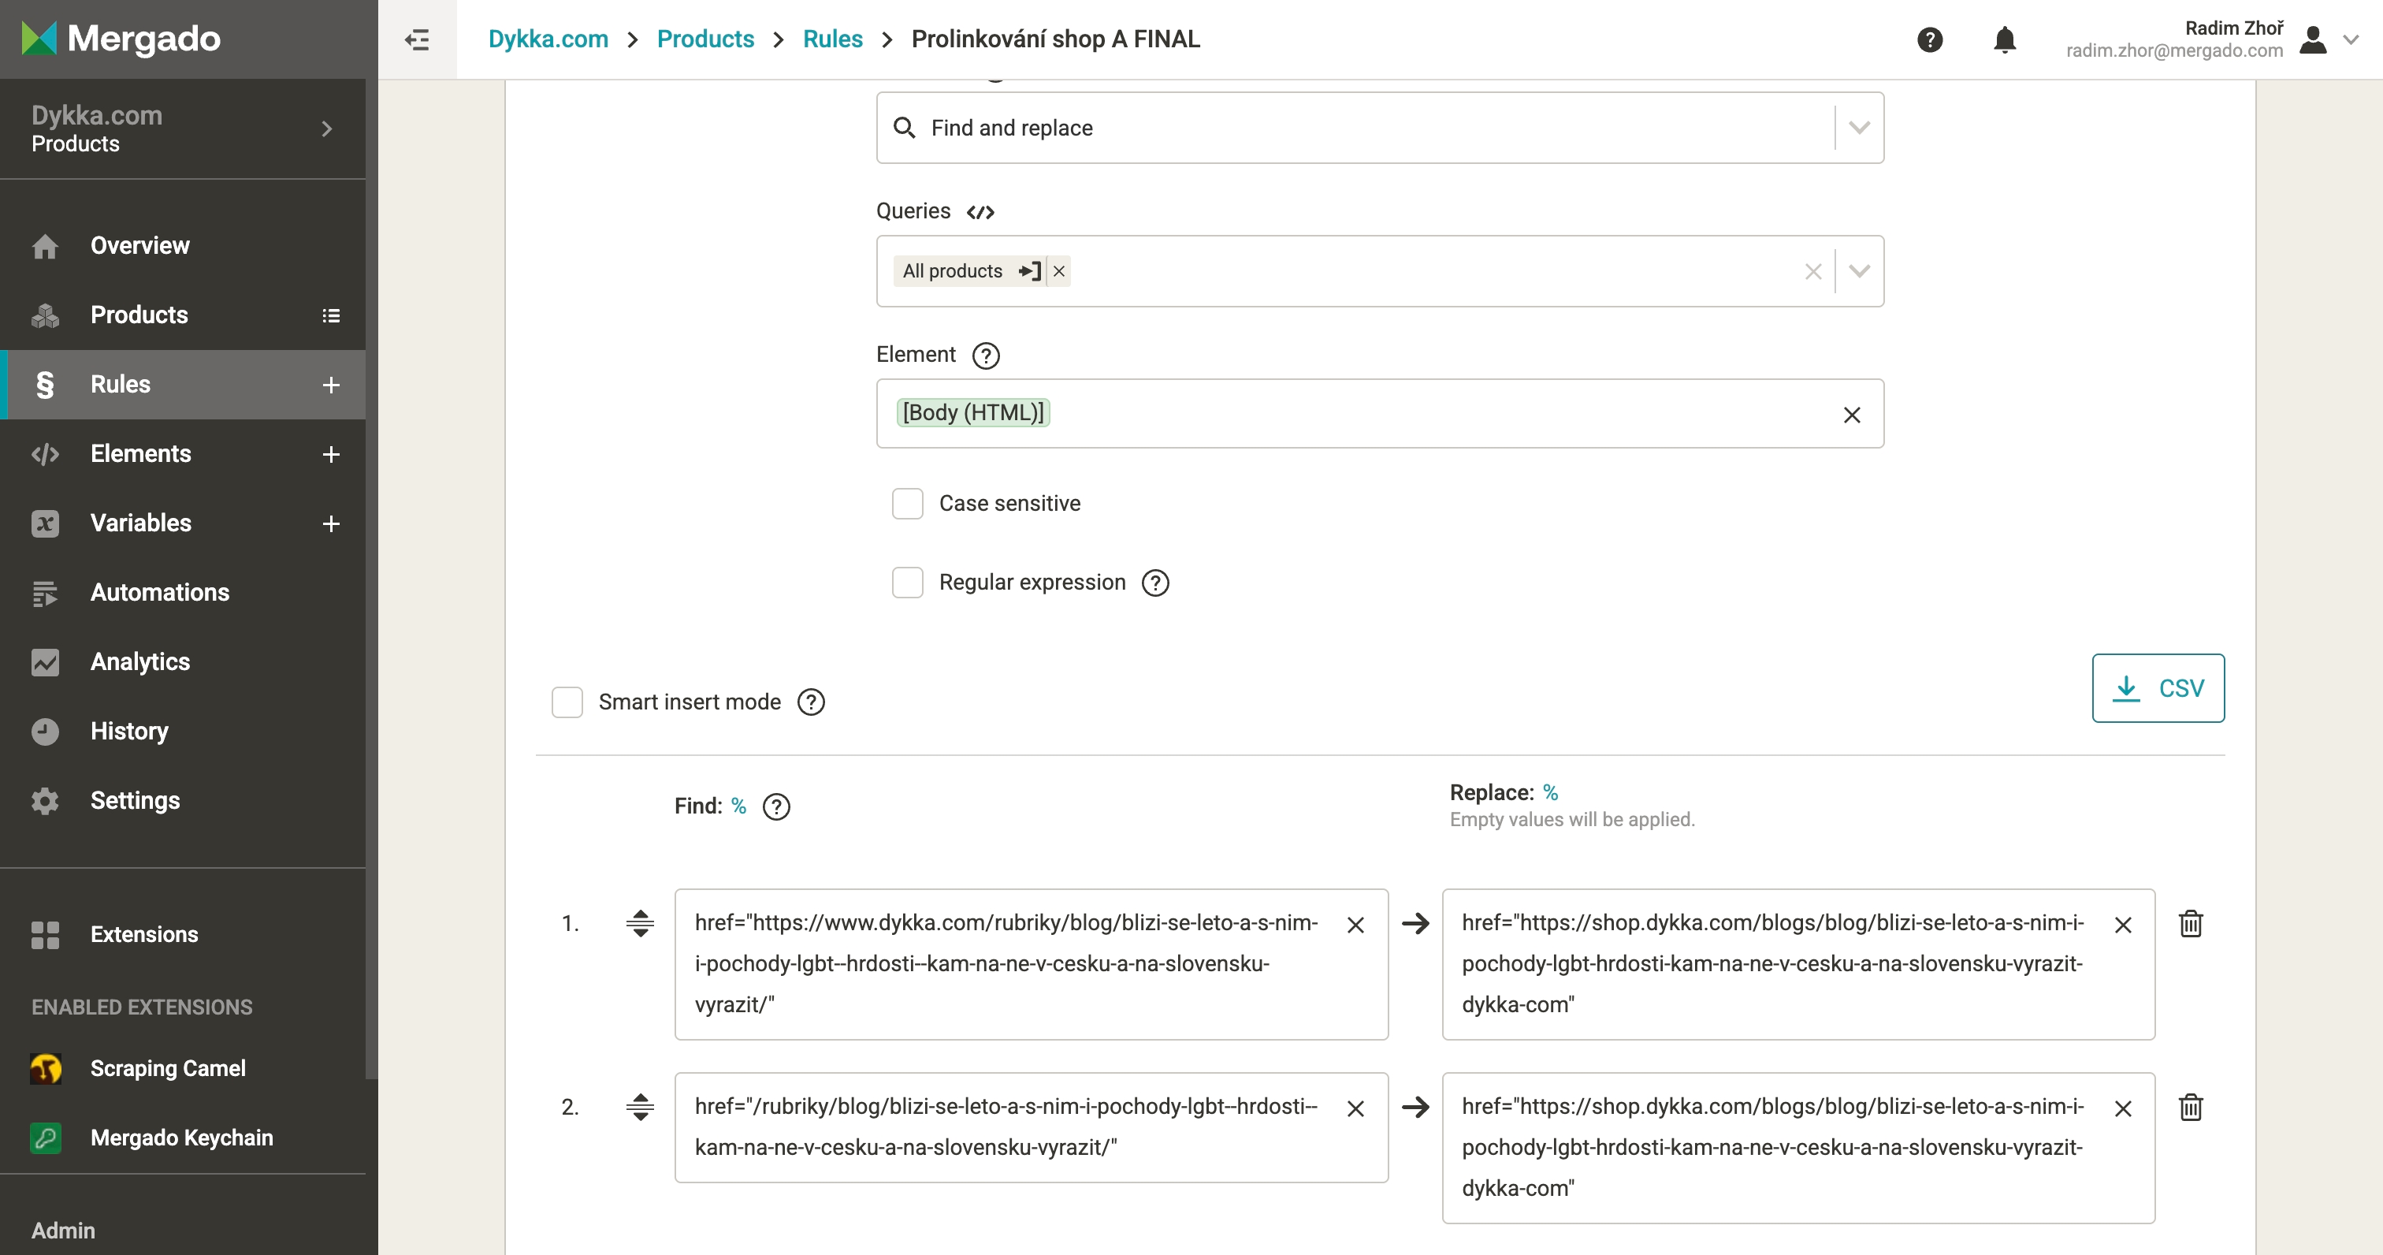Toggle Smart insert mode checkbox

[x=567, y=702]
